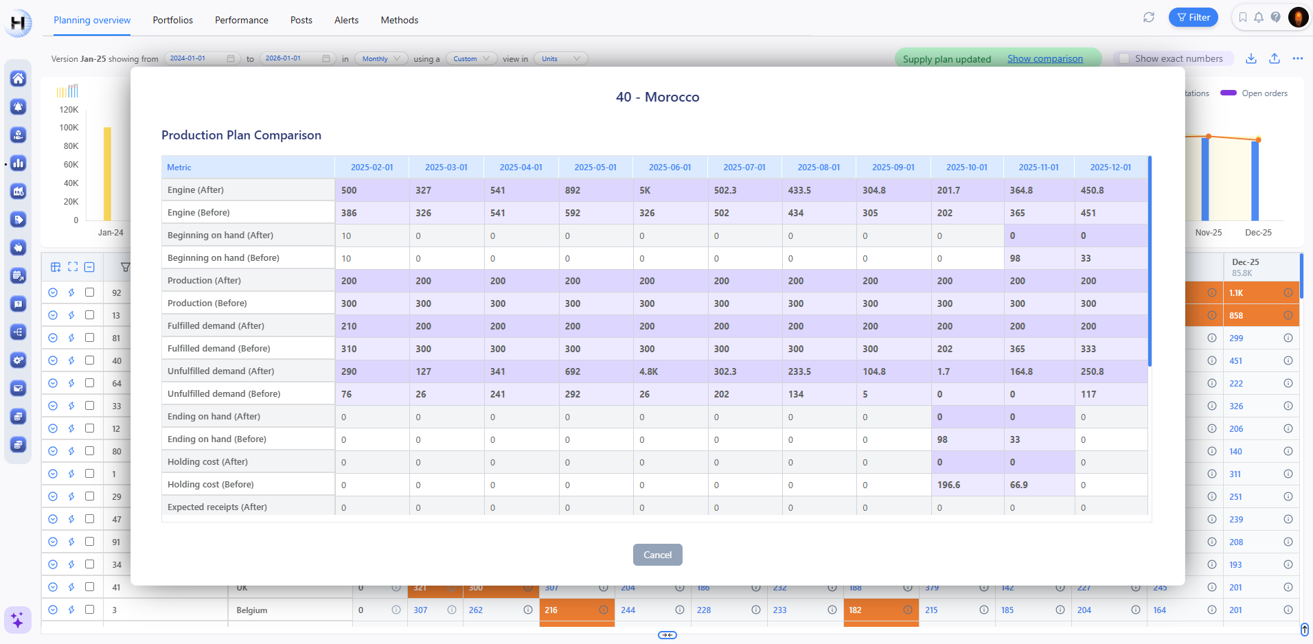Viewport: 1313px width, 644px height.
Task: Click the upload/export icon
Action: (x=1274, y=59)
